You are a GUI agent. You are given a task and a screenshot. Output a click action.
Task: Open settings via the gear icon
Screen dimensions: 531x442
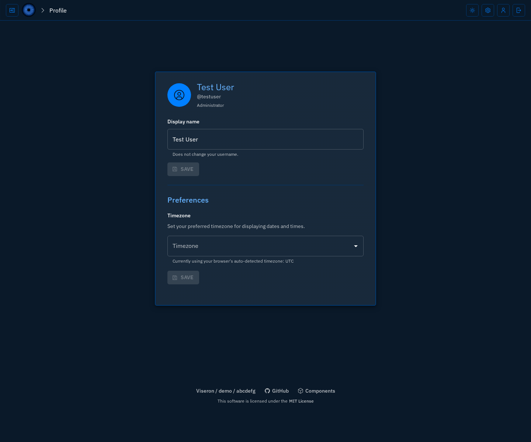(488, 10)
